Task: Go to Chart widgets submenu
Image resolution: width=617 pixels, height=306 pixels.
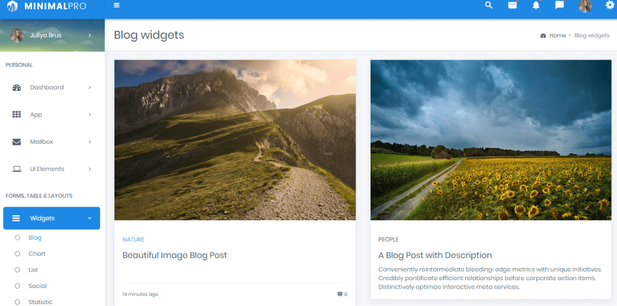Action: [x=37, y=254]
